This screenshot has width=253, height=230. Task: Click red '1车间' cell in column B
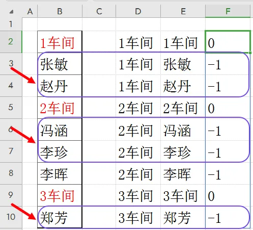coord(60,42)
